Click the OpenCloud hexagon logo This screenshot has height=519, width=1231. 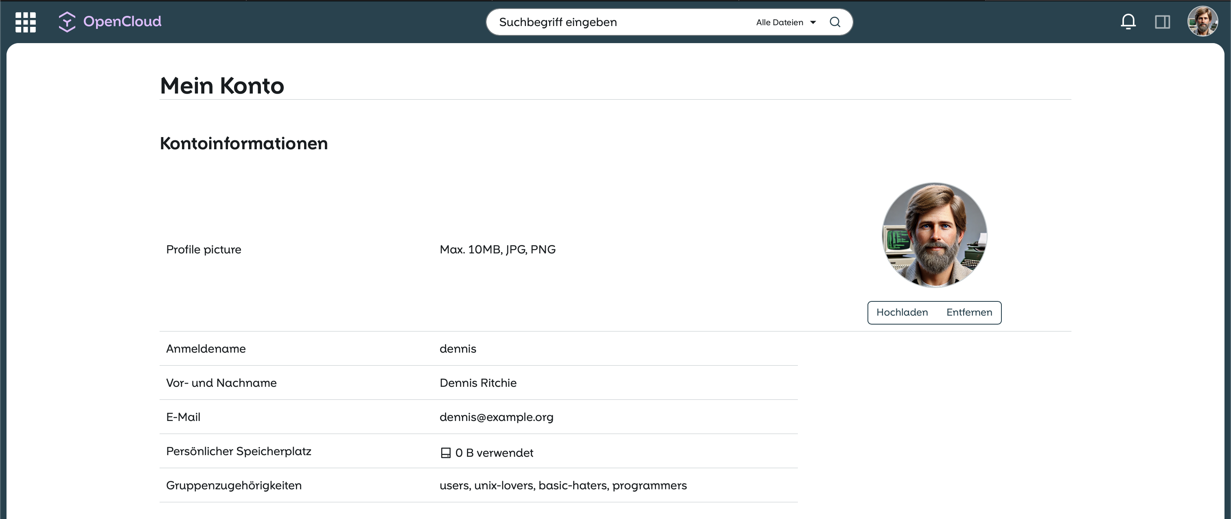click(x=67, y=22)
